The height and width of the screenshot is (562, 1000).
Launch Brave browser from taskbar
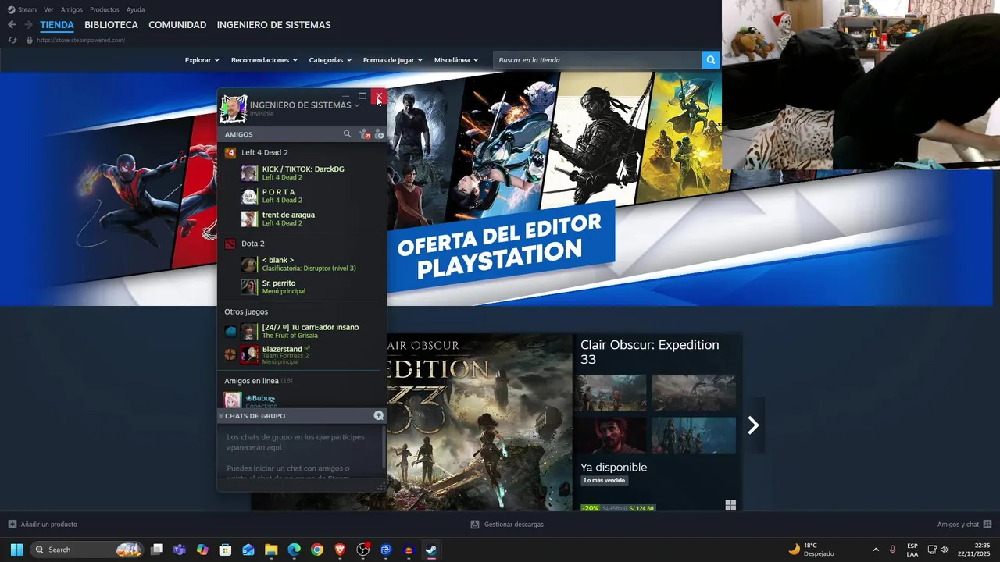click(340, 550)
